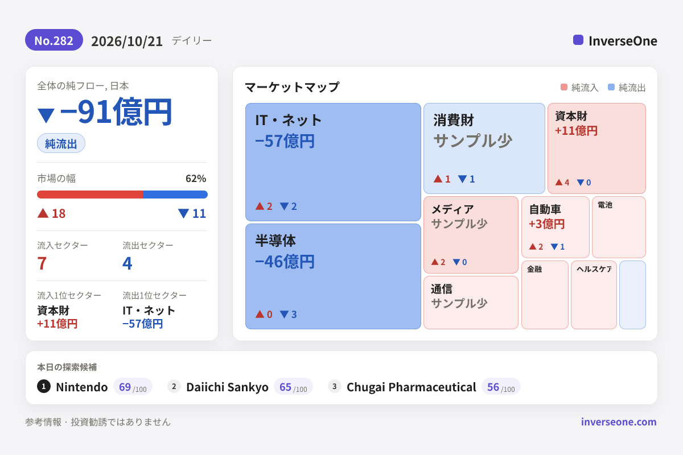This screenshot has width=683, height=455.
Task: Click the 参考情報・投資勧誘ではありません disclaimer
Action: click(x=98, y=422)
